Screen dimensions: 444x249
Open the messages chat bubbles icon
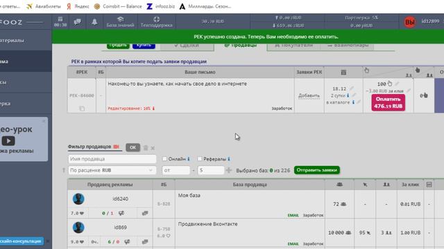(77, 21)
